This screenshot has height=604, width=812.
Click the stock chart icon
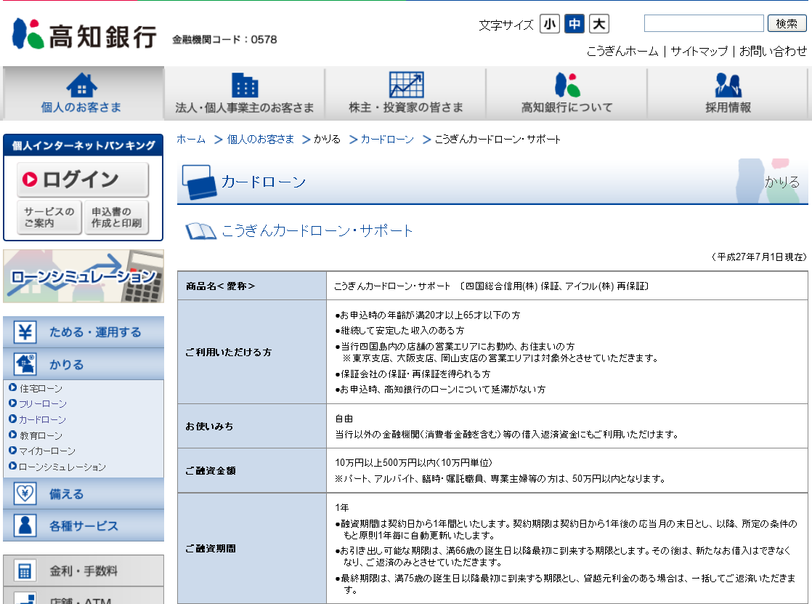coord(406,84)
